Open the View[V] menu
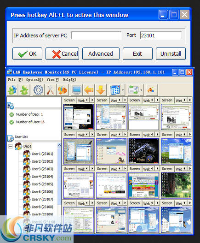The image size is (200, 243). (x=53, y=80)
